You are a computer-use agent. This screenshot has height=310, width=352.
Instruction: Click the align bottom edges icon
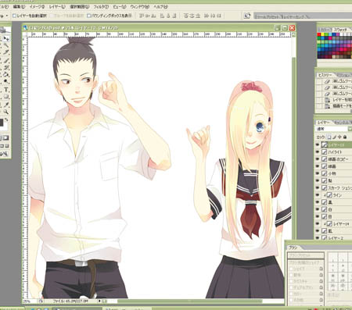(153, 16)
